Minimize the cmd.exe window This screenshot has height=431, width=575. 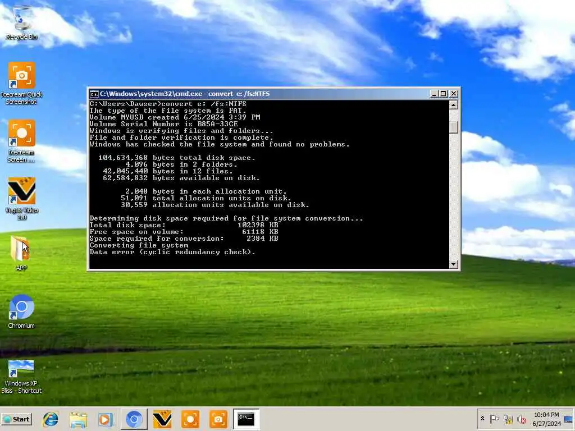coord(434,94)
